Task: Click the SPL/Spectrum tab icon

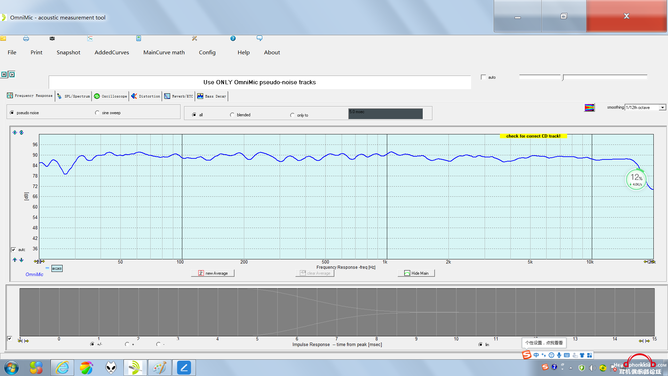Action: coord(60,96)
